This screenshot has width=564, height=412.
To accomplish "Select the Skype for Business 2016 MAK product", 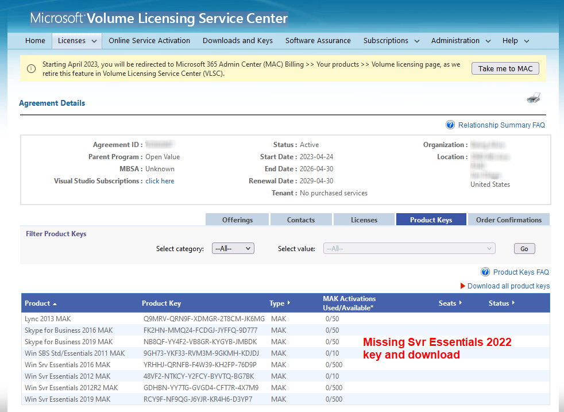I will click(69, 330).
